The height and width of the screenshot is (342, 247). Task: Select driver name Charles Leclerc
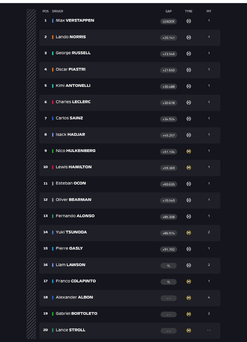[x=73, y=102]
